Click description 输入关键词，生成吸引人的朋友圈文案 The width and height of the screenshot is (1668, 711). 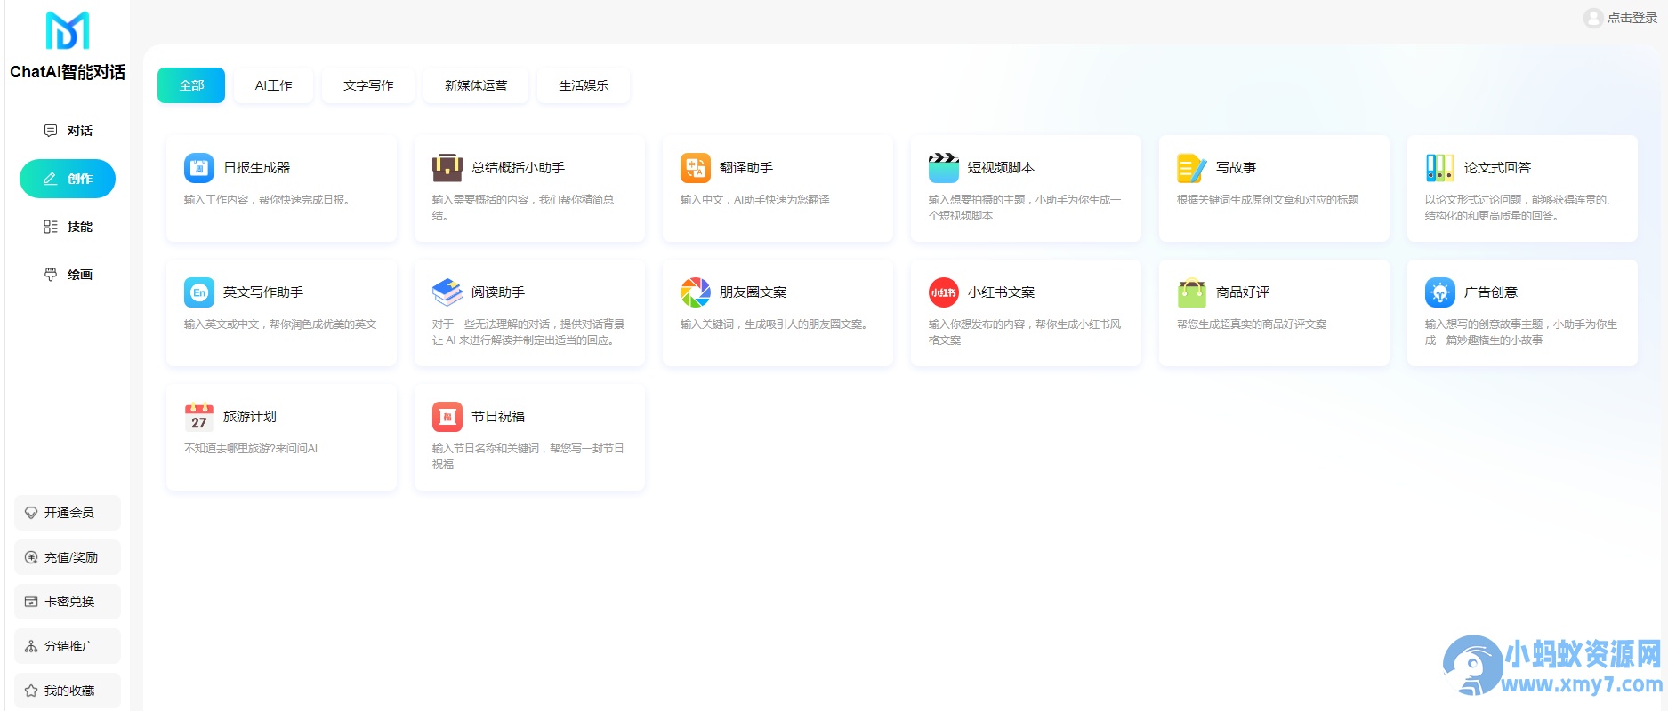775,324
